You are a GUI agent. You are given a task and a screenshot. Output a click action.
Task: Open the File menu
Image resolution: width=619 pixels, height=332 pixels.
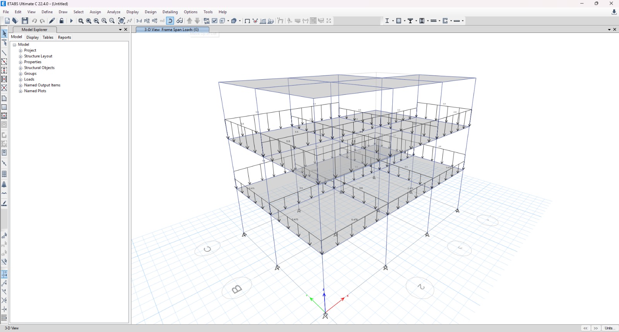[6, 12]
